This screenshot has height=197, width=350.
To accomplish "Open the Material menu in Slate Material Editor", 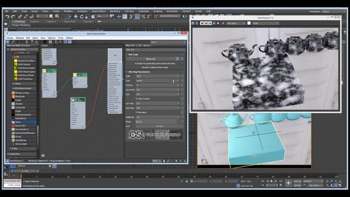I will click(20, 38).
